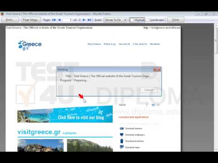Click the left village highlight photo
The image size is (218, 163).
[x=40, y=145]
